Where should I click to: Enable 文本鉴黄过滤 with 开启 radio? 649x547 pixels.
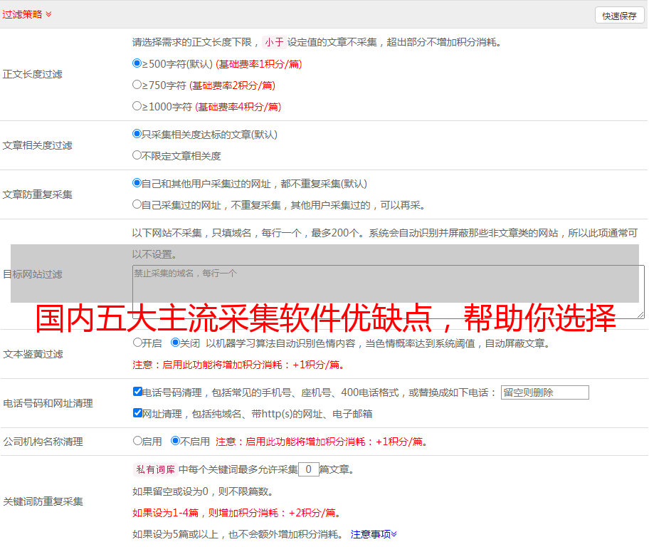coord(138,343)
